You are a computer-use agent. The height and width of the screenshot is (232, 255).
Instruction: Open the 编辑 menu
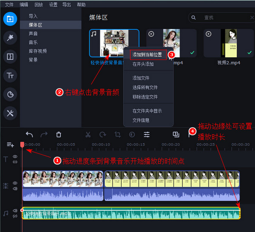click(24, 5)
